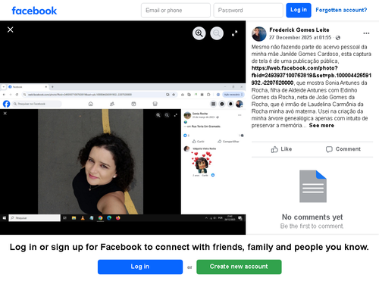Like the post
Image resolution: width=379 pixels, height=284 pixels.
click(281, 149)
